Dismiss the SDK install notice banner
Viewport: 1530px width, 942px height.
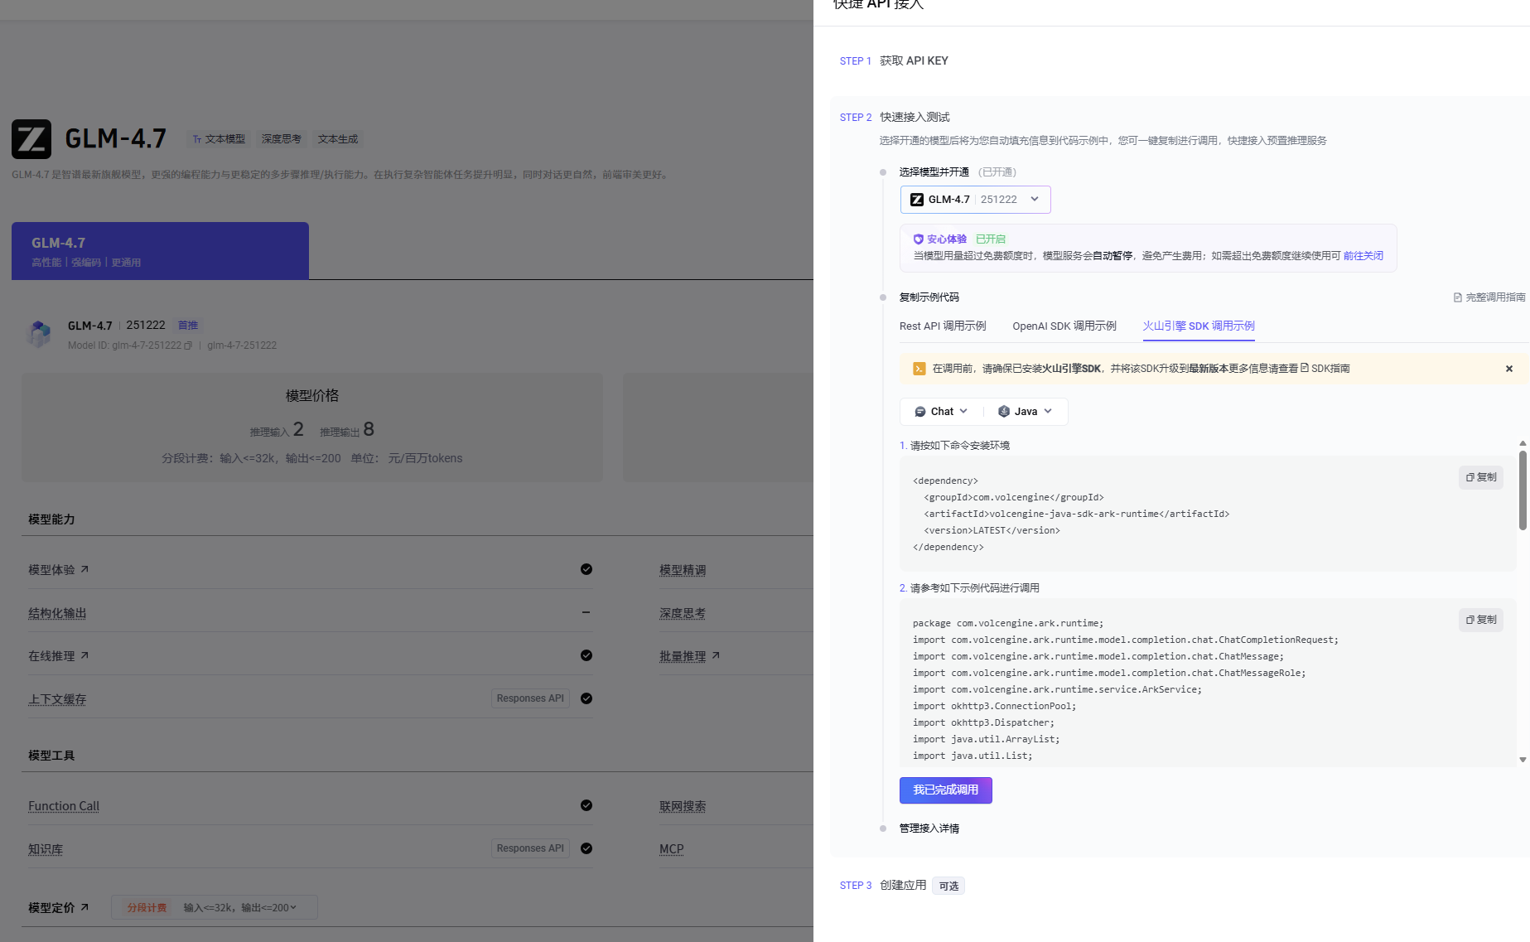point(1509,369)
